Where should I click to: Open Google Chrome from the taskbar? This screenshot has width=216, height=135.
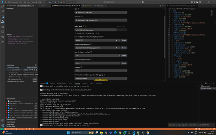point(120,133)
